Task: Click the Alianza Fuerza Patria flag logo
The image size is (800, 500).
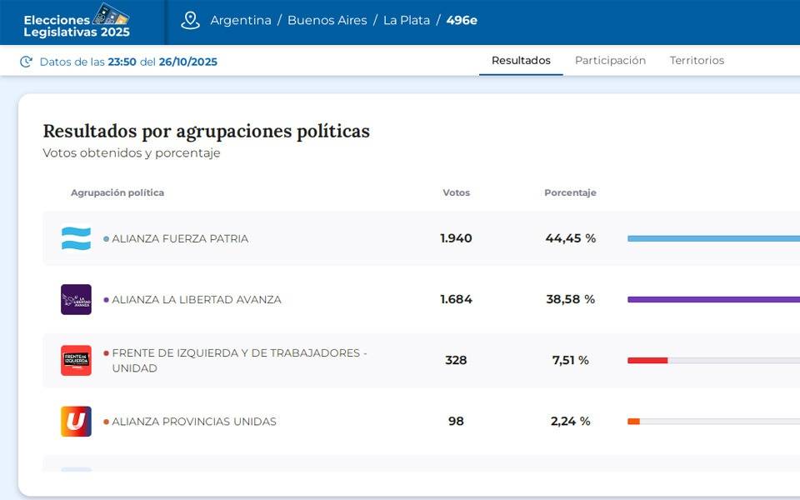Action: point(76,238)
